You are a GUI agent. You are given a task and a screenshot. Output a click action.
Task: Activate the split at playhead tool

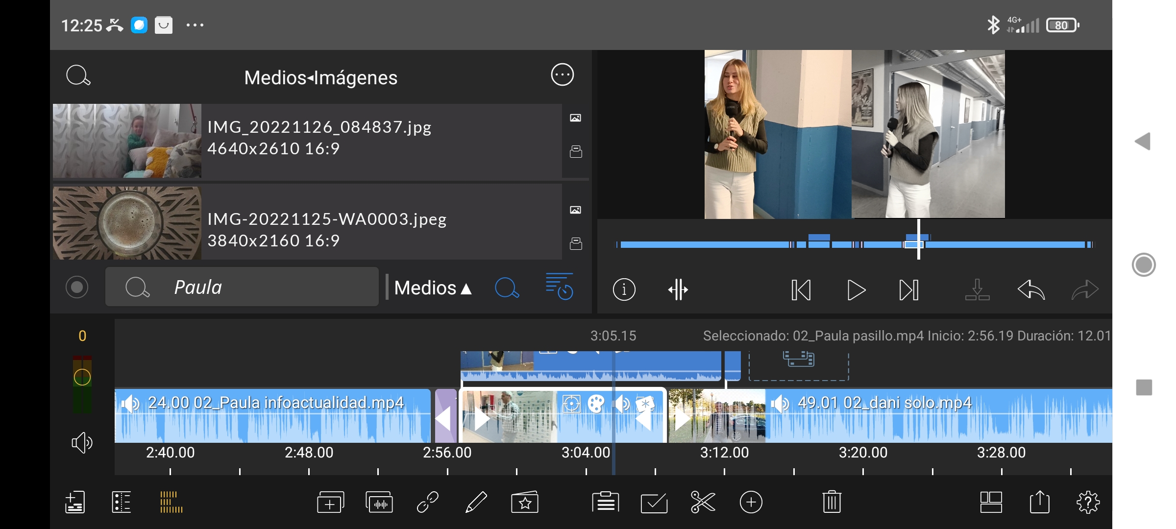tap(678, 289)
